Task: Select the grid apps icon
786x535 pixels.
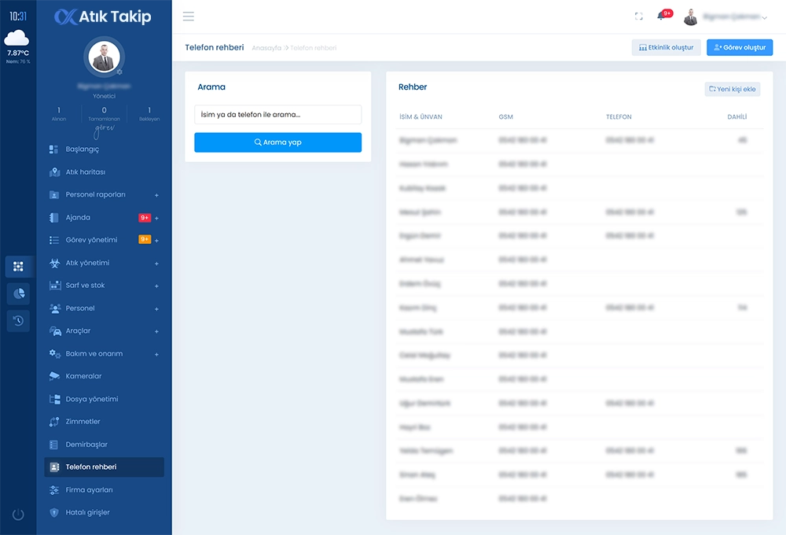Action: (x=19, y=267)
